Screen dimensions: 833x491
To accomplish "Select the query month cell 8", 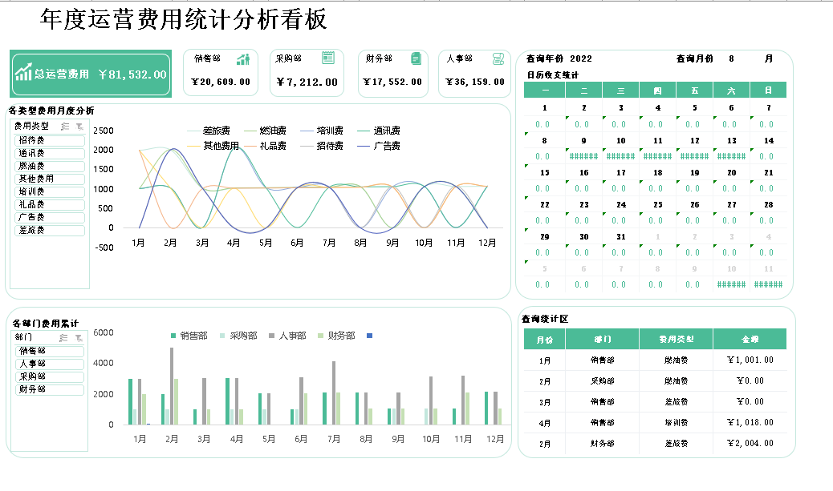I will [731, 58].
